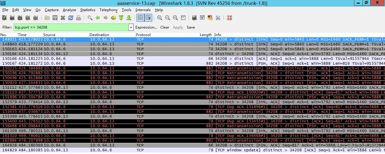This screenshot has width=385, height=154.
Task: Zoom out of packet text
Action: (x=168, y=18)
